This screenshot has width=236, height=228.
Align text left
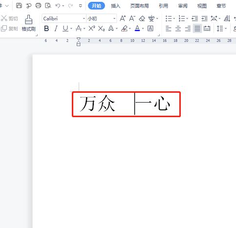click(169, 29)
